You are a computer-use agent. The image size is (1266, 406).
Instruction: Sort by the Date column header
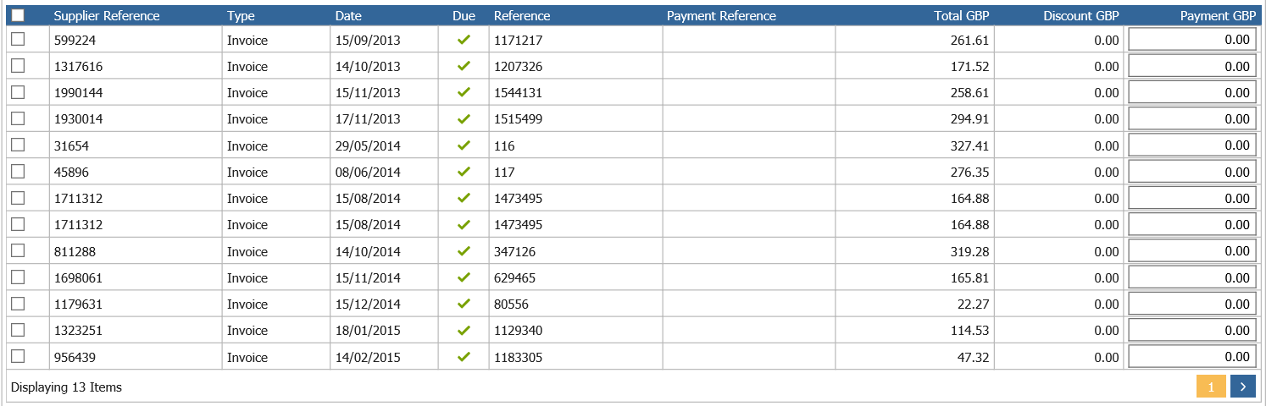(348, 15)
